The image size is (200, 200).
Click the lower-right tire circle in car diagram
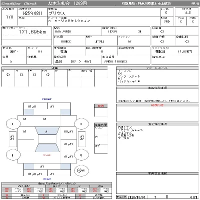click(x=81, y=155)
